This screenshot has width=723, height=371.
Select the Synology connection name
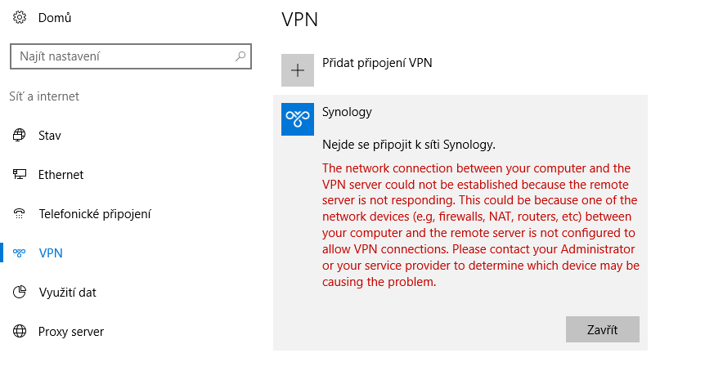[347, 112]
